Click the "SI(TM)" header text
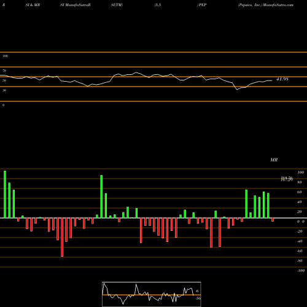Image resolution: width=307 pixels, height=307 pixels. click(117, 5)
